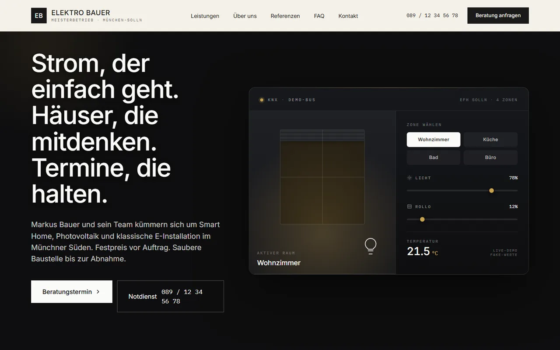Click the MEISTERBETRIEB · MÜNCHEN-SOLLN tagline
560x350 pixels.
pos(97,20)
